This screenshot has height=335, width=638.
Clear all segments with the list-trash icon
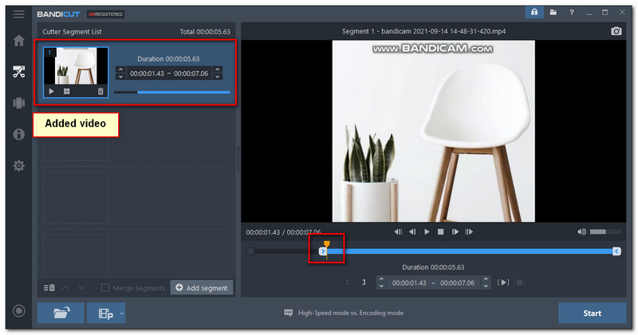(x=49, y=288)
